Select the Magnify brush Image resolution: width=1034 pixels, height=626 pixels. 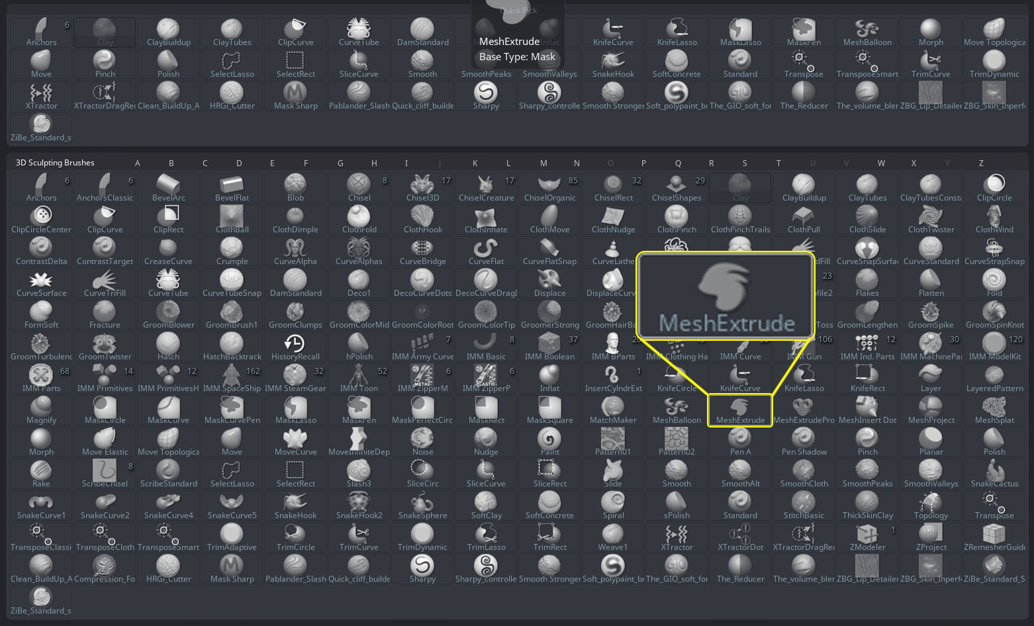(41, 411)
